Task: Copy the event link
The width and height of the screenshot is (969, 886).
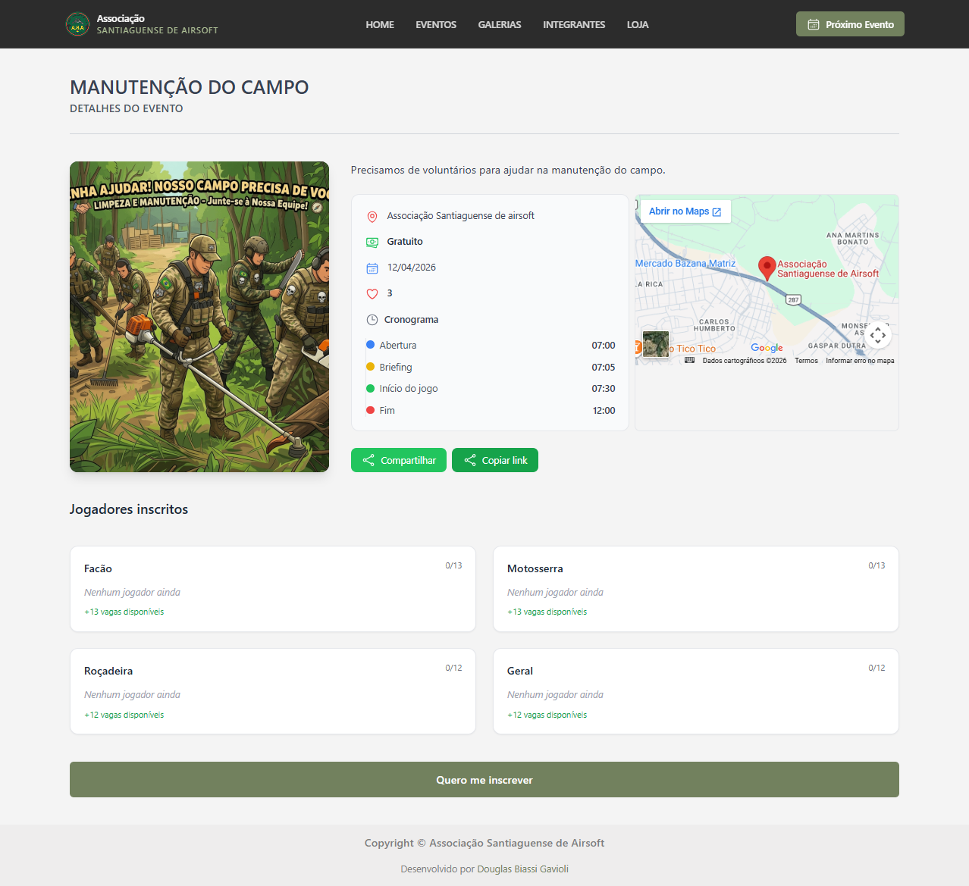Action: click(495, 460)
